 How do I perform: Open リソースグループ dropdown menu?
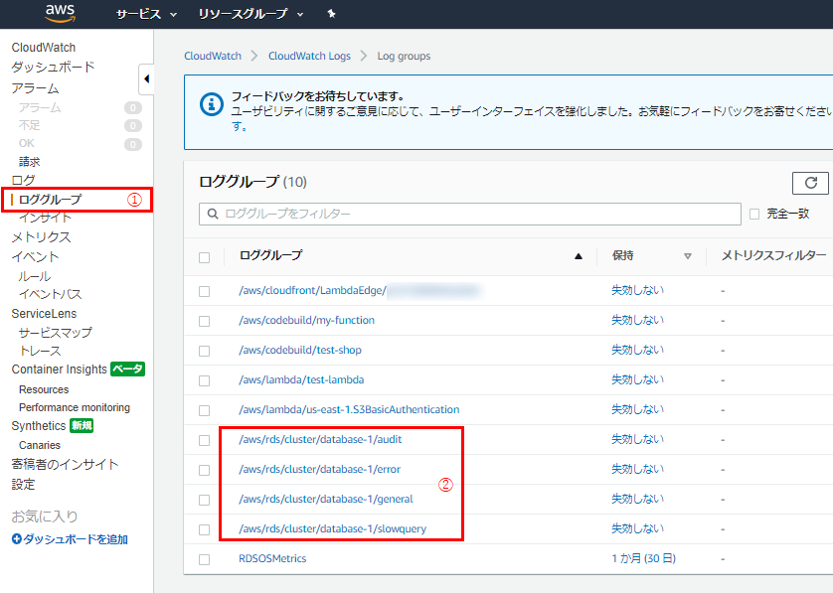pos(250,14)
